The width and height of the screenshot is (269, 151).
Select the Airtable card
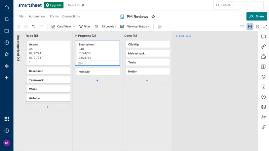pyautogui.click(x=48, y=98)
